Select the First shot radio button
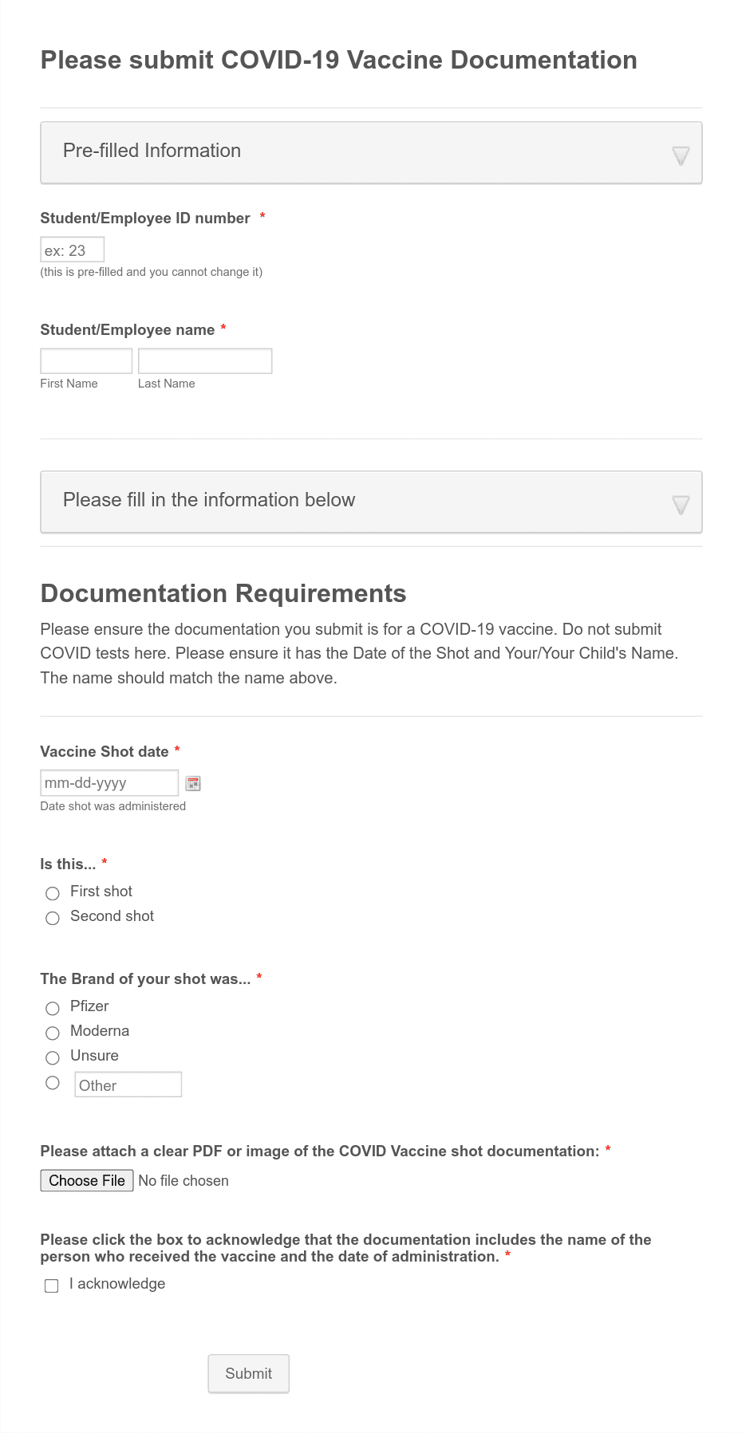Image resolution: width=742 pixels, height=1433 pixels. coord(53,893)
